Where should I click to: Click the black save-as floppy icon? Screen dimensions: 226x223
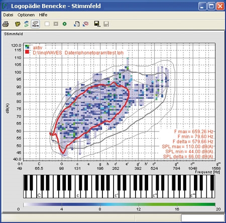[97, 24]
